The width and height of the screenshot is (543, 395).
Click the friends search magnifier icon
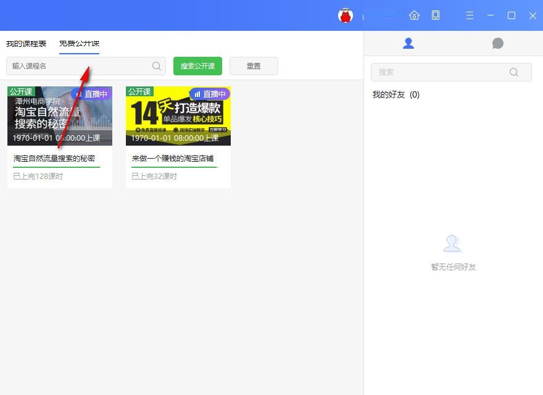coord(514,72)
